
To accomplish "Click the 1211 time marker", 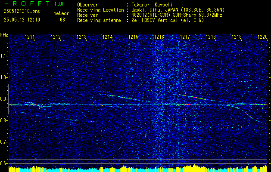I will 30,37.
